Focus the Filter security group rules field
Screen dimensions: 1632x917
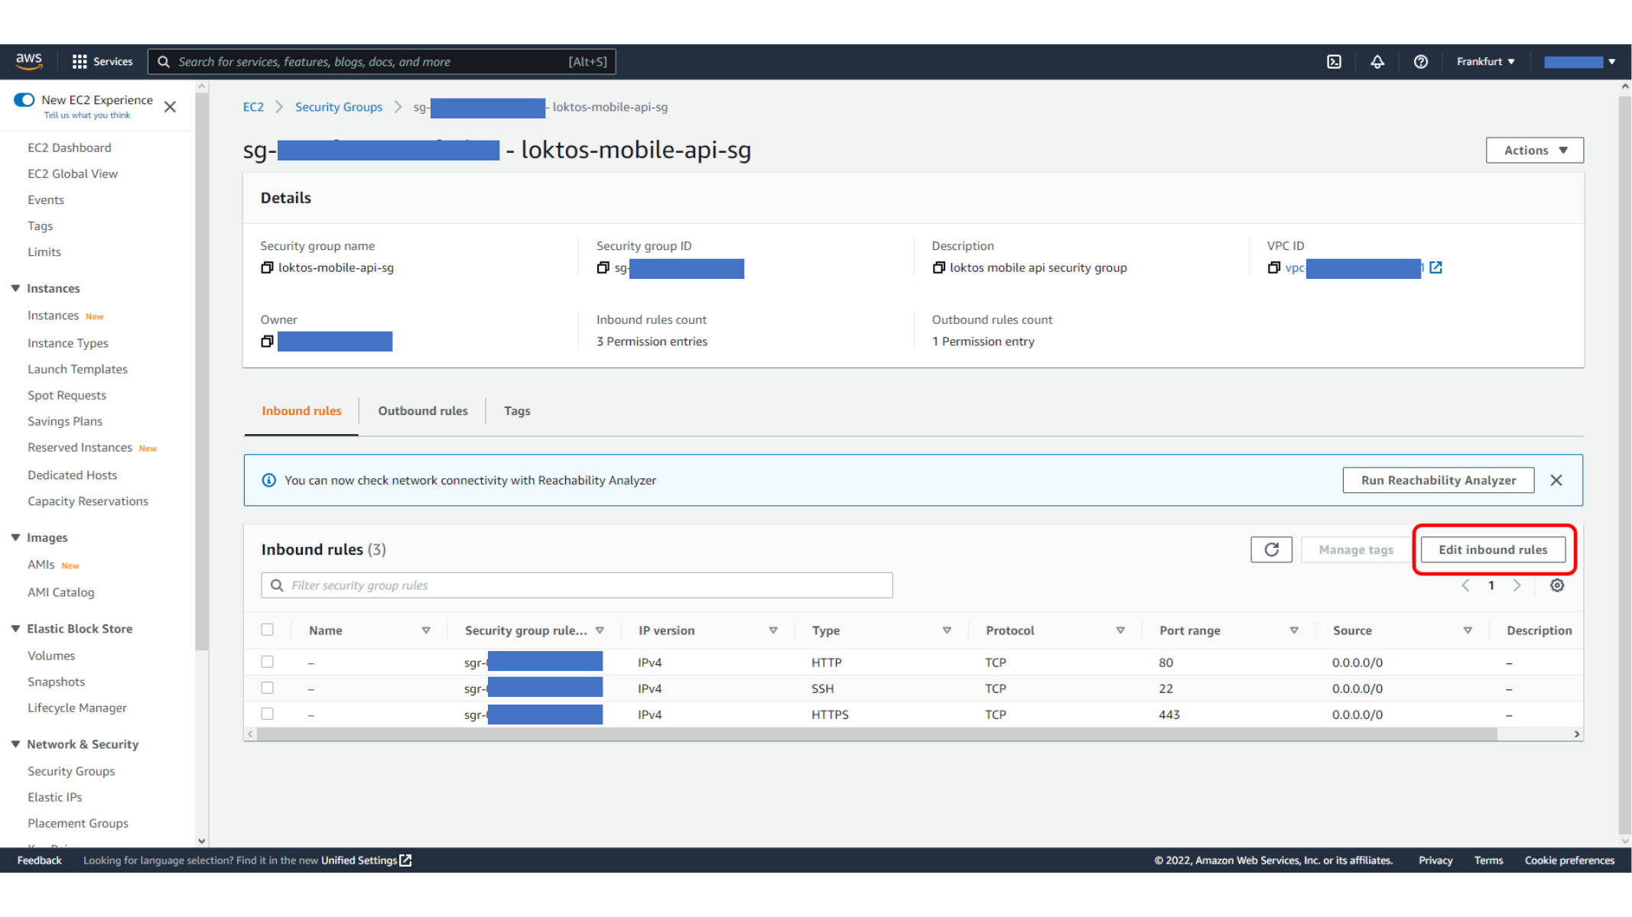pos(577,585)
